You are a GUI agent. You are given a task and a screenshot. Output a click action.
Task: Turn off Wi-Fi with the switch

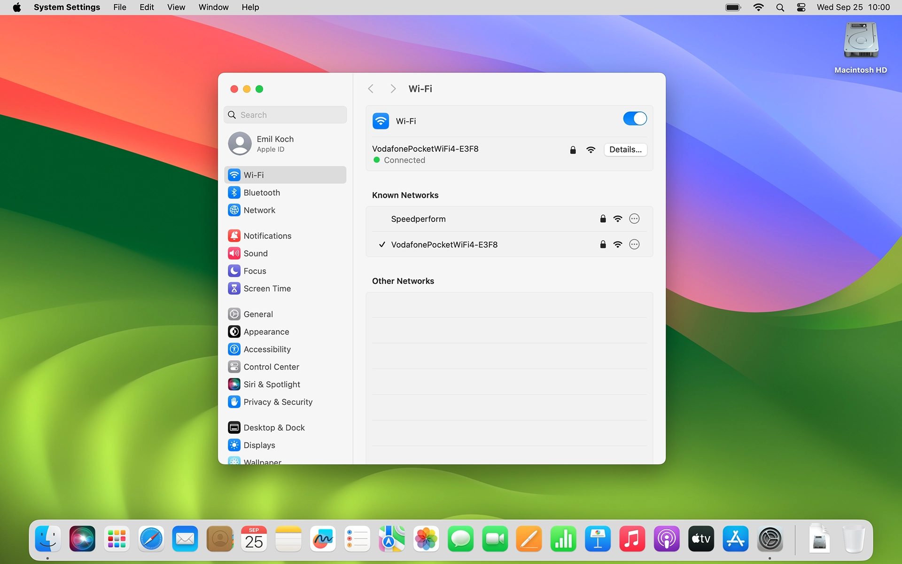[635, 118]
